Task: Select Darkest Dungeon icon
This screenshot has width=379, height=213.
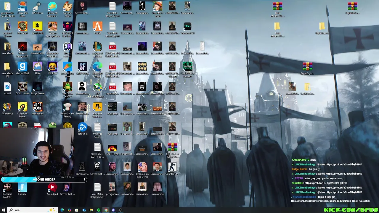Action: (22, 49)
